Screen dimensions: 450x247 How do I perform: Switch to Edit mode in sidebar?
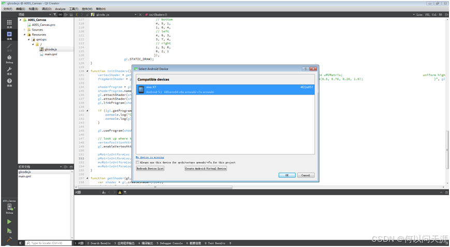coord(9,35)
